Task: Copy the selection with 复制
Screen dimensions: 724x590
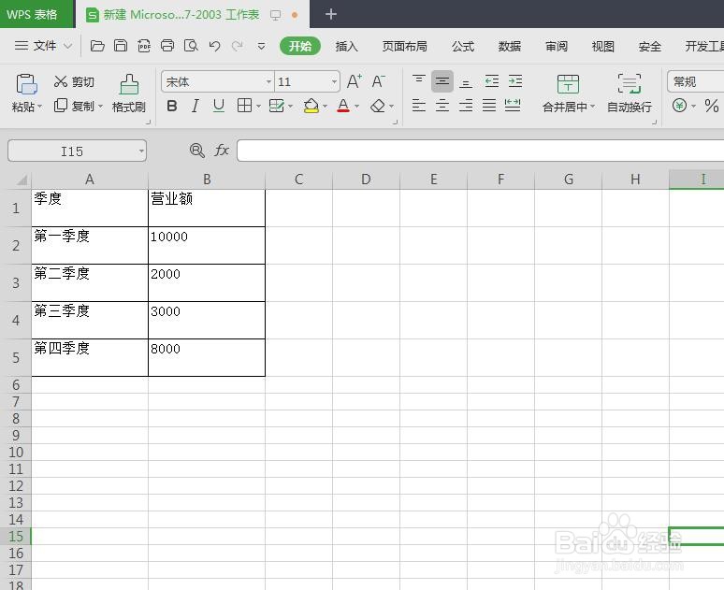Action: (x=74, y=106)
